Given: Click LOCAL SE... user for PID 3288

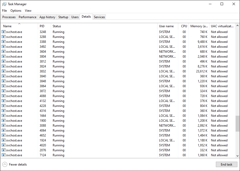Looking at the screenshot, I should (167, 37).
